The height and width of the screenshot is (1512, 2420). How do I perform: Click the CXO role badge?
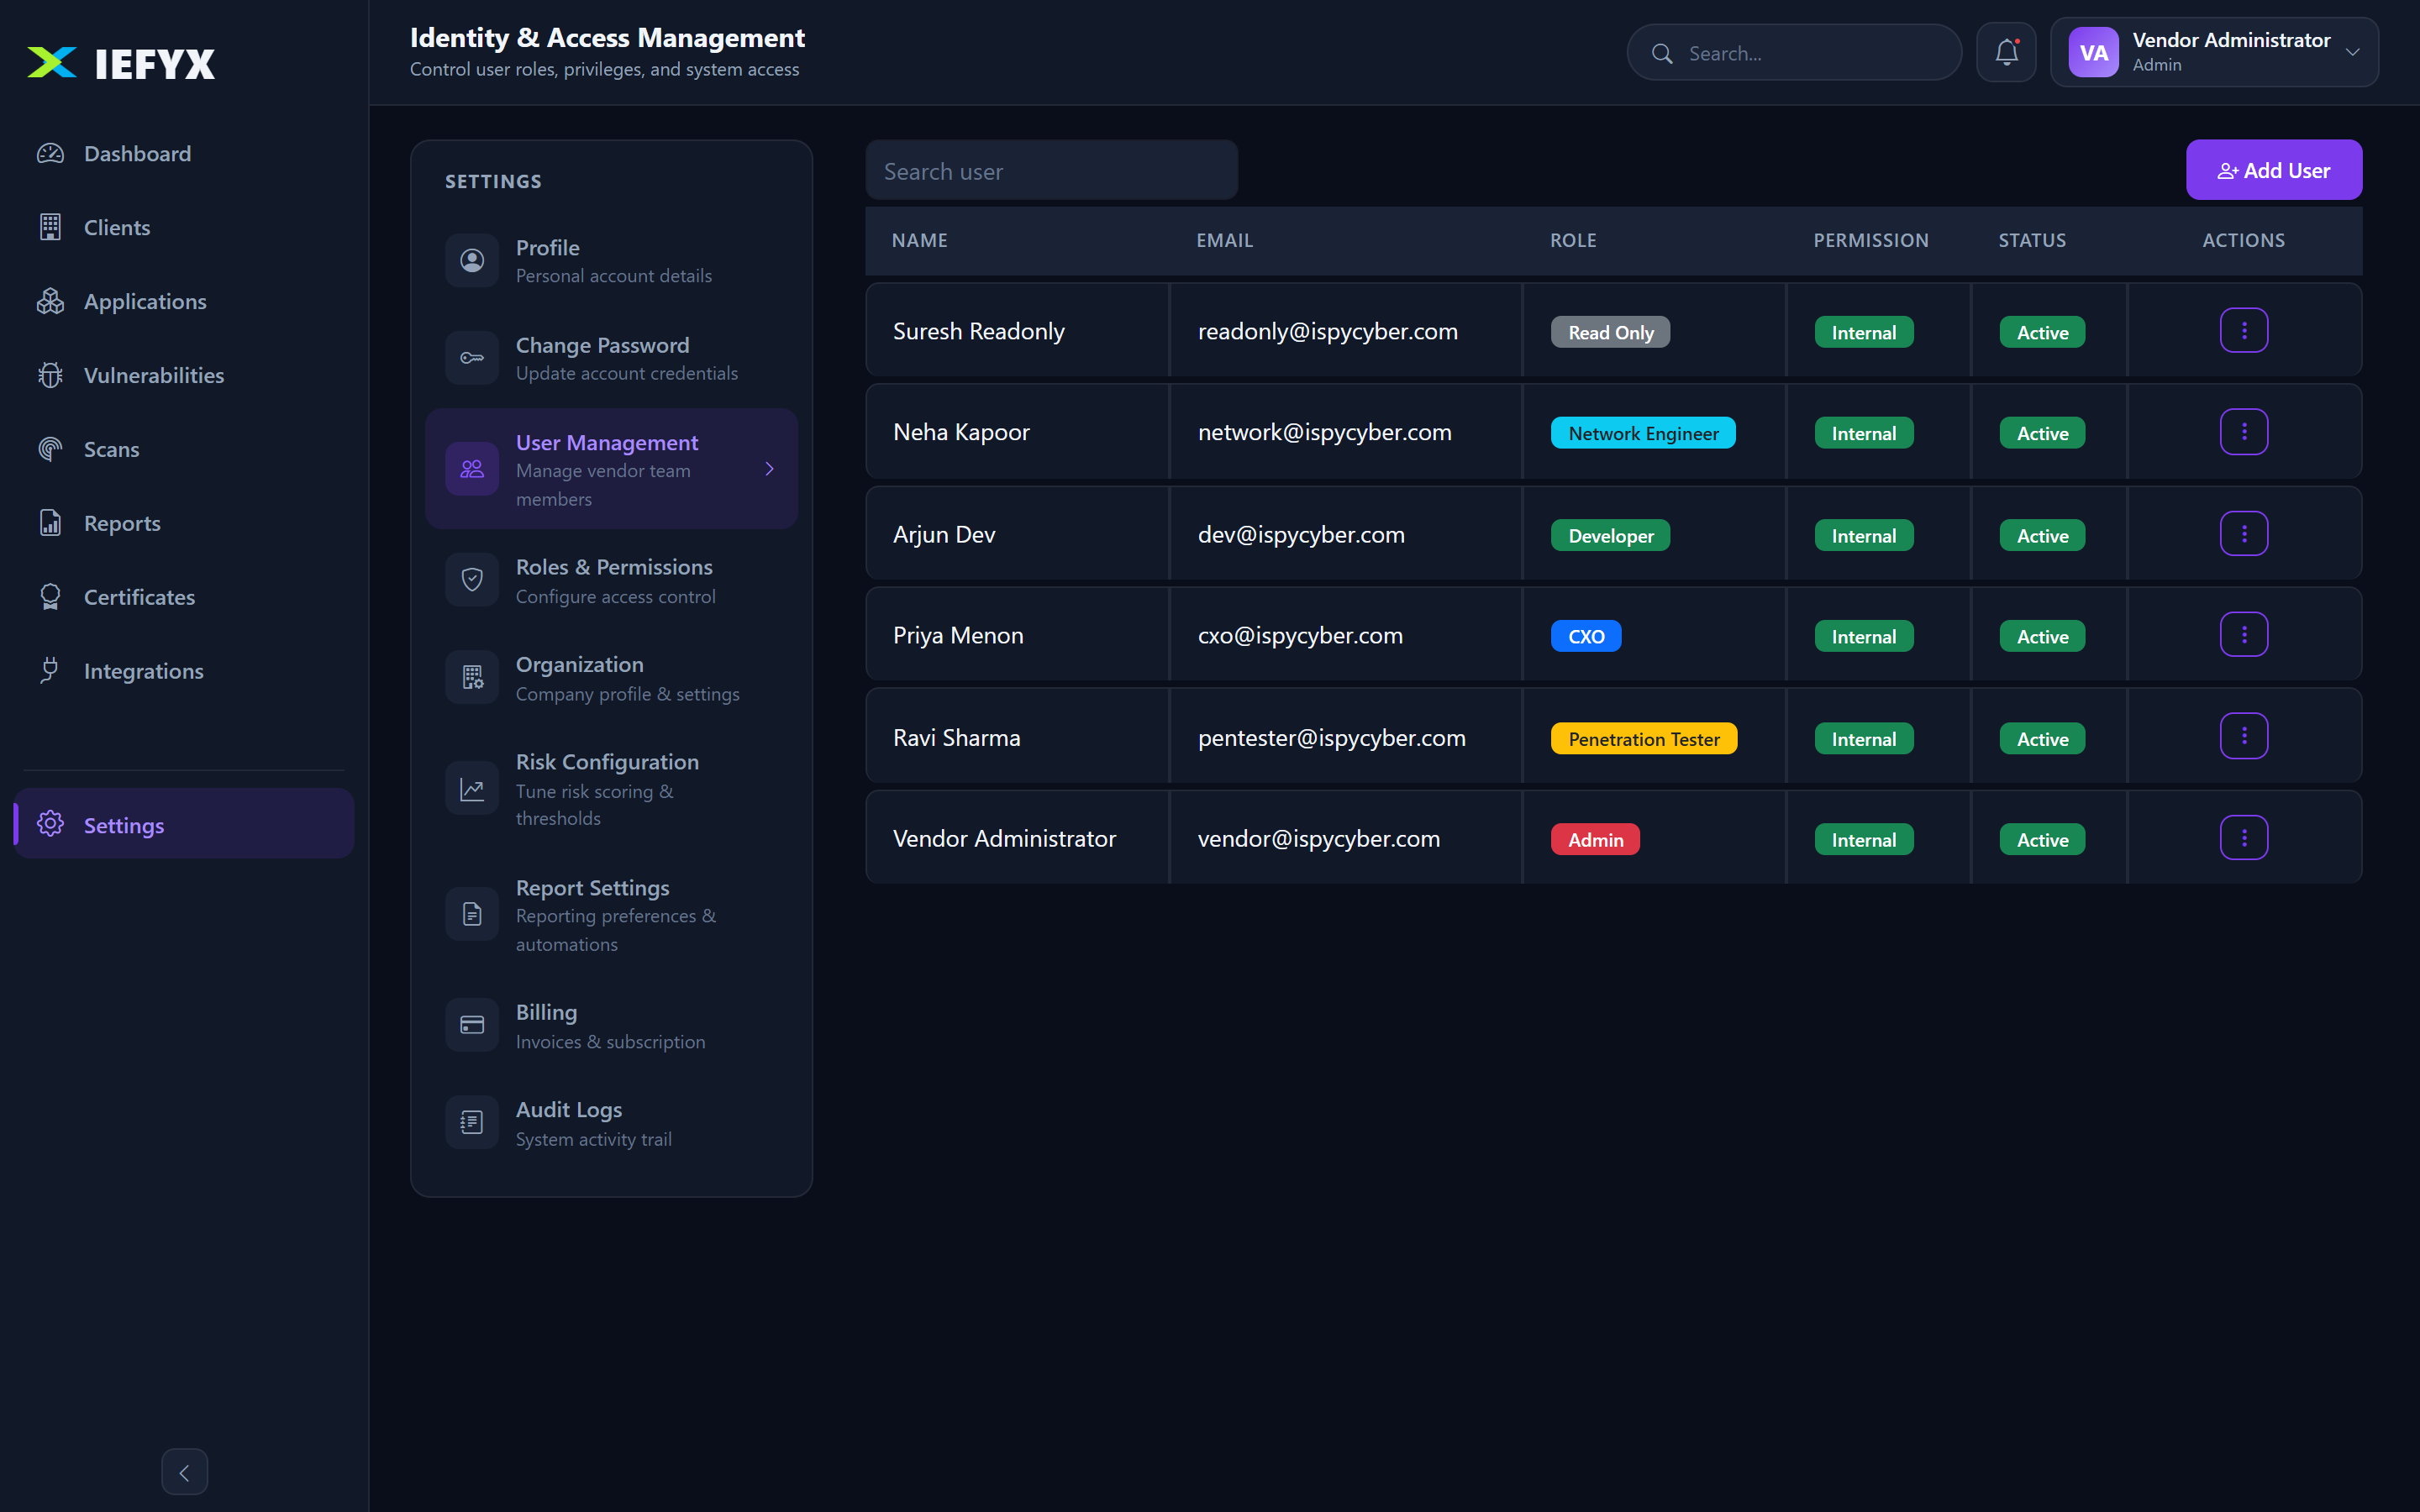point(1586,636)
